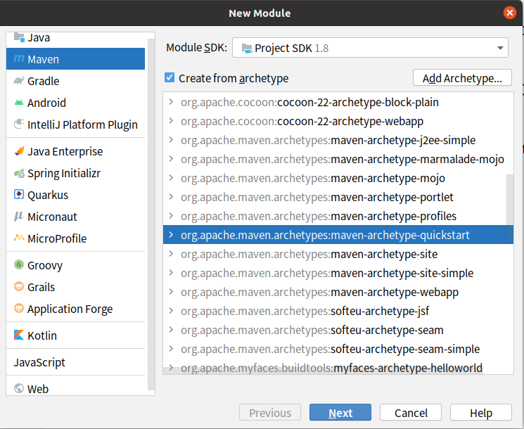This screenshot has width=524, height=429.
Task: Select cocoon-22-archetype-webapp row text
Action: (302, 121)
